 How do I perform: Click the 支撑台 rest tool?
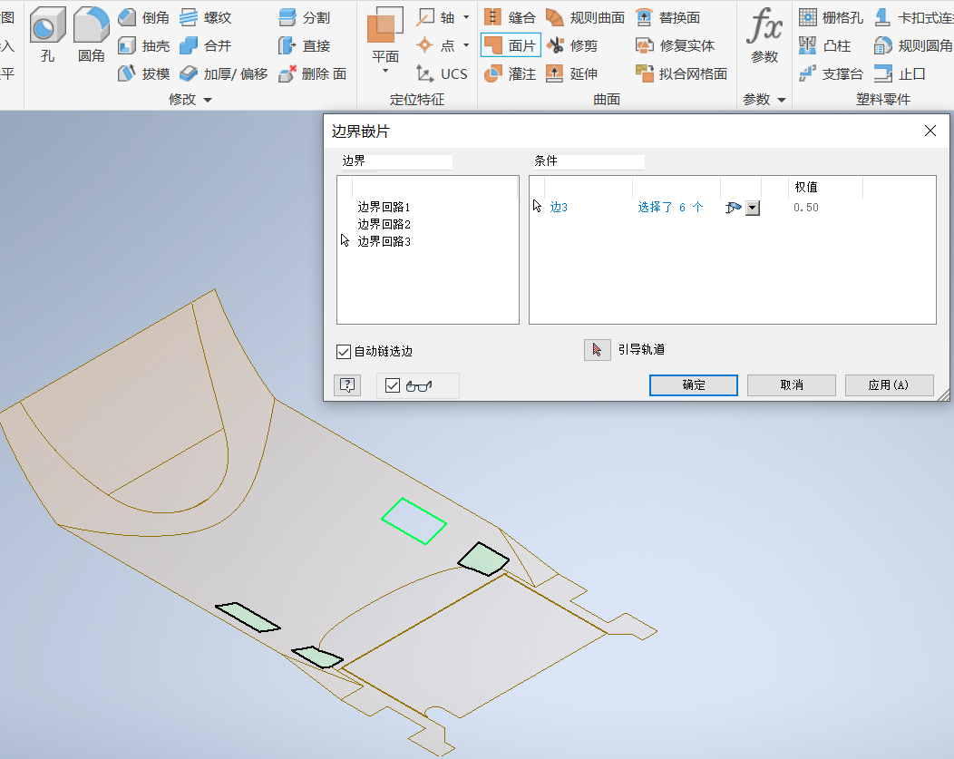[831, 73]
